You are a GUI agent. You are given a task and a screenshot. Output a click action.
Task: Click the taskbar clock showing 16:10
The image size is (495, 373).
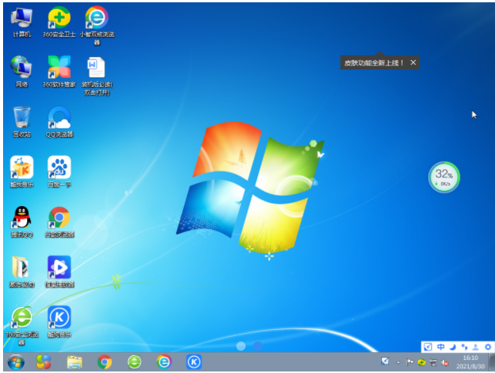[471, 361]
